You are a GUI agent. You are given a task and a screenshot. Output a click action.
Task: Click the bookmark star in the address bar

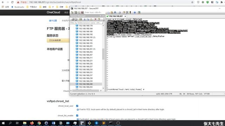[192, 2]
